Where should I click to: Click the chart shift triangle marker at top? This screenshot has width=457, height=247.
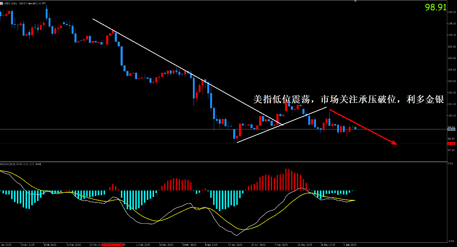click(356, 1)
